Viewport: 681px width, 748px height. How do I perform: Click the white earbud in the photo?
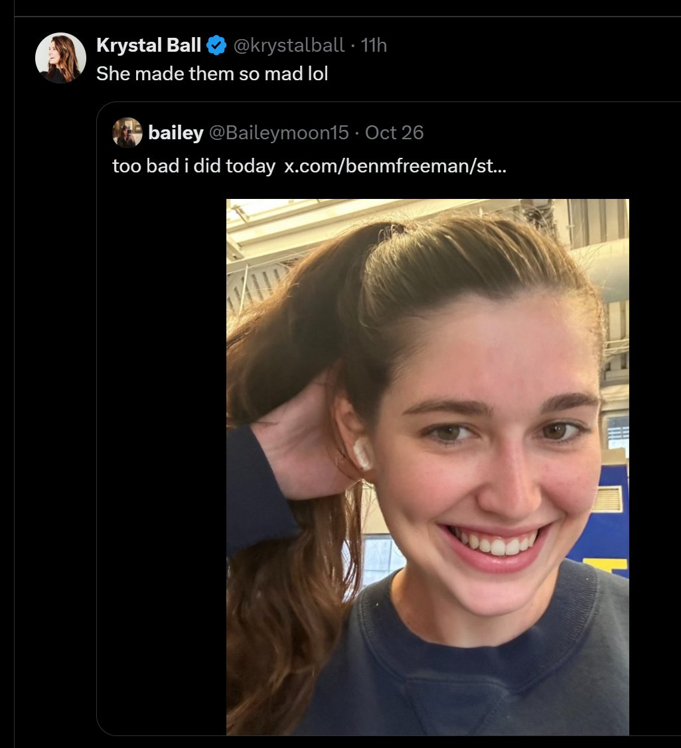pos(362,454)
